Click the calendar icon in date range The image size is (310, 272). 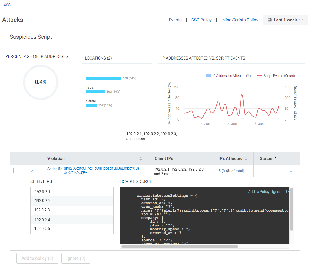(x=270, y=20)
